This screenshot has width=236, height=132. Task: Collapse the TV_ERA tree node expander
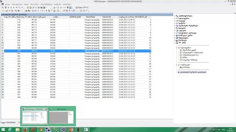coord(175,43)
